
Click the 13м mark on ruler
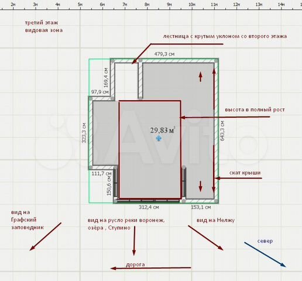click(259, 5)
